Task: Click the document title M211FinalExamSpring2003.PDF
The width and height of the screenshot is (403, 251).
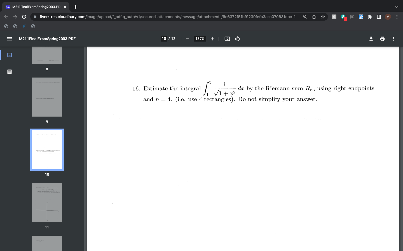Action: (47, 39)
